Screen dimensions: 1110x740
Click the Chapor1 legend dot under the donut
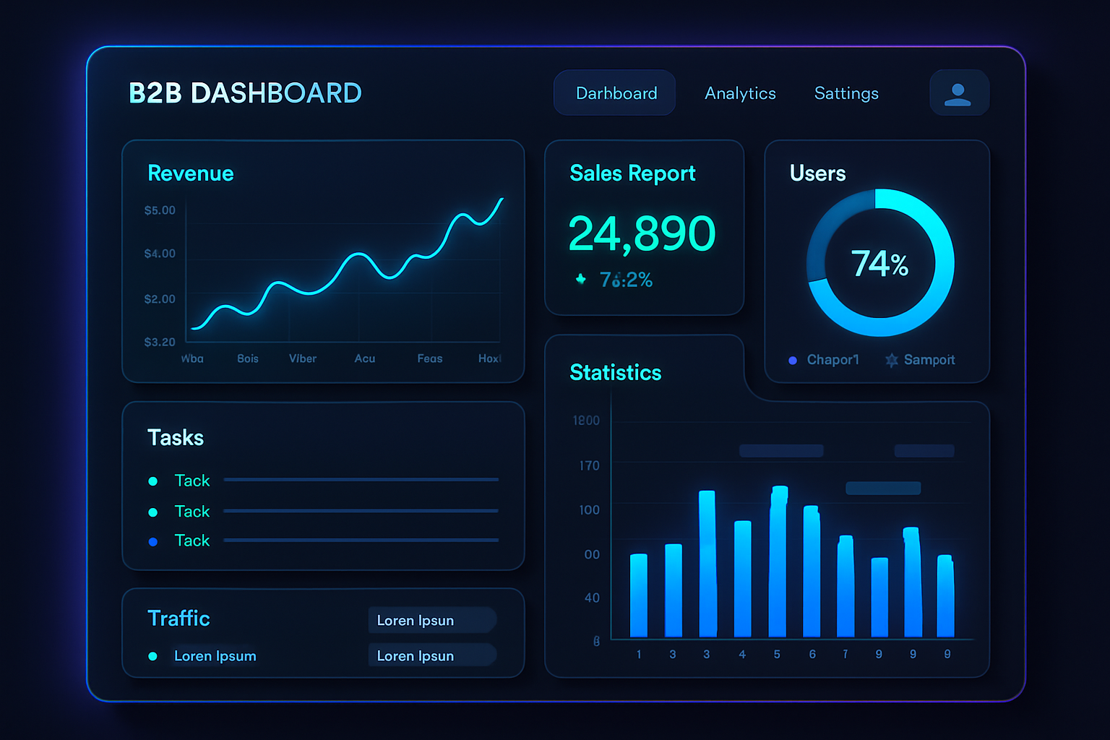coord(792,359)
